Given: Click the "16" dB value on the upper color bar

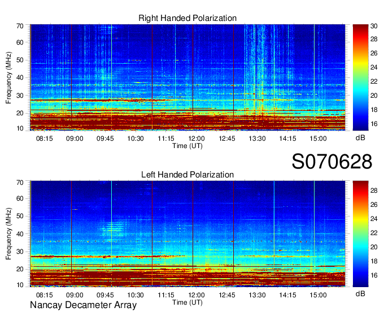Looking at the screenshot, I should [374, 124].
